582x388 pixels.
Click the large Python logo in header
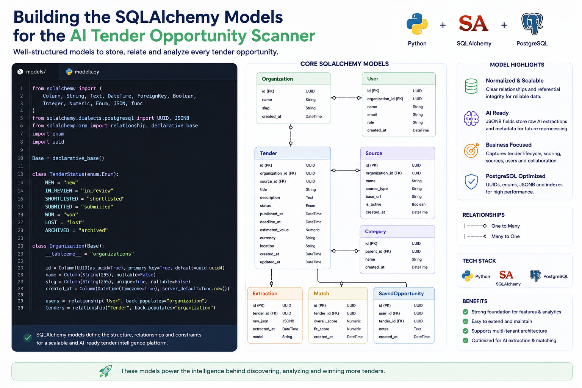click(417, 24)
